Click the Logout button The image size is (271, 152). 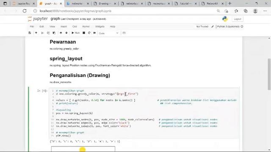click(238, 19)
